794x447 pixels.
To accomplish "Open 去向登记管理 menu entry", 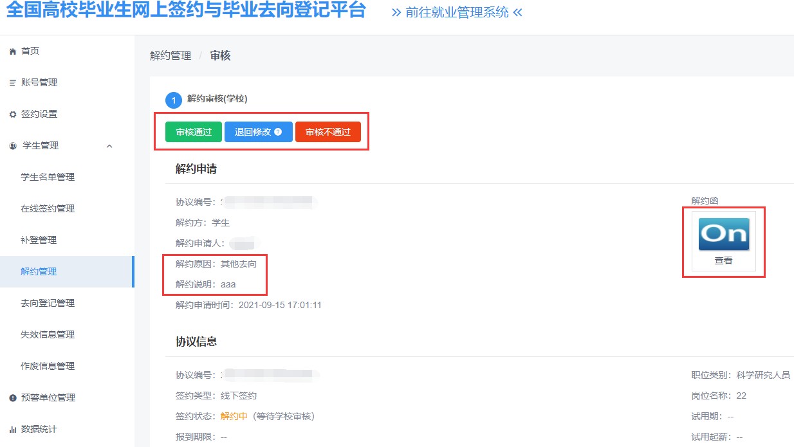I will (x=48, y=304).
